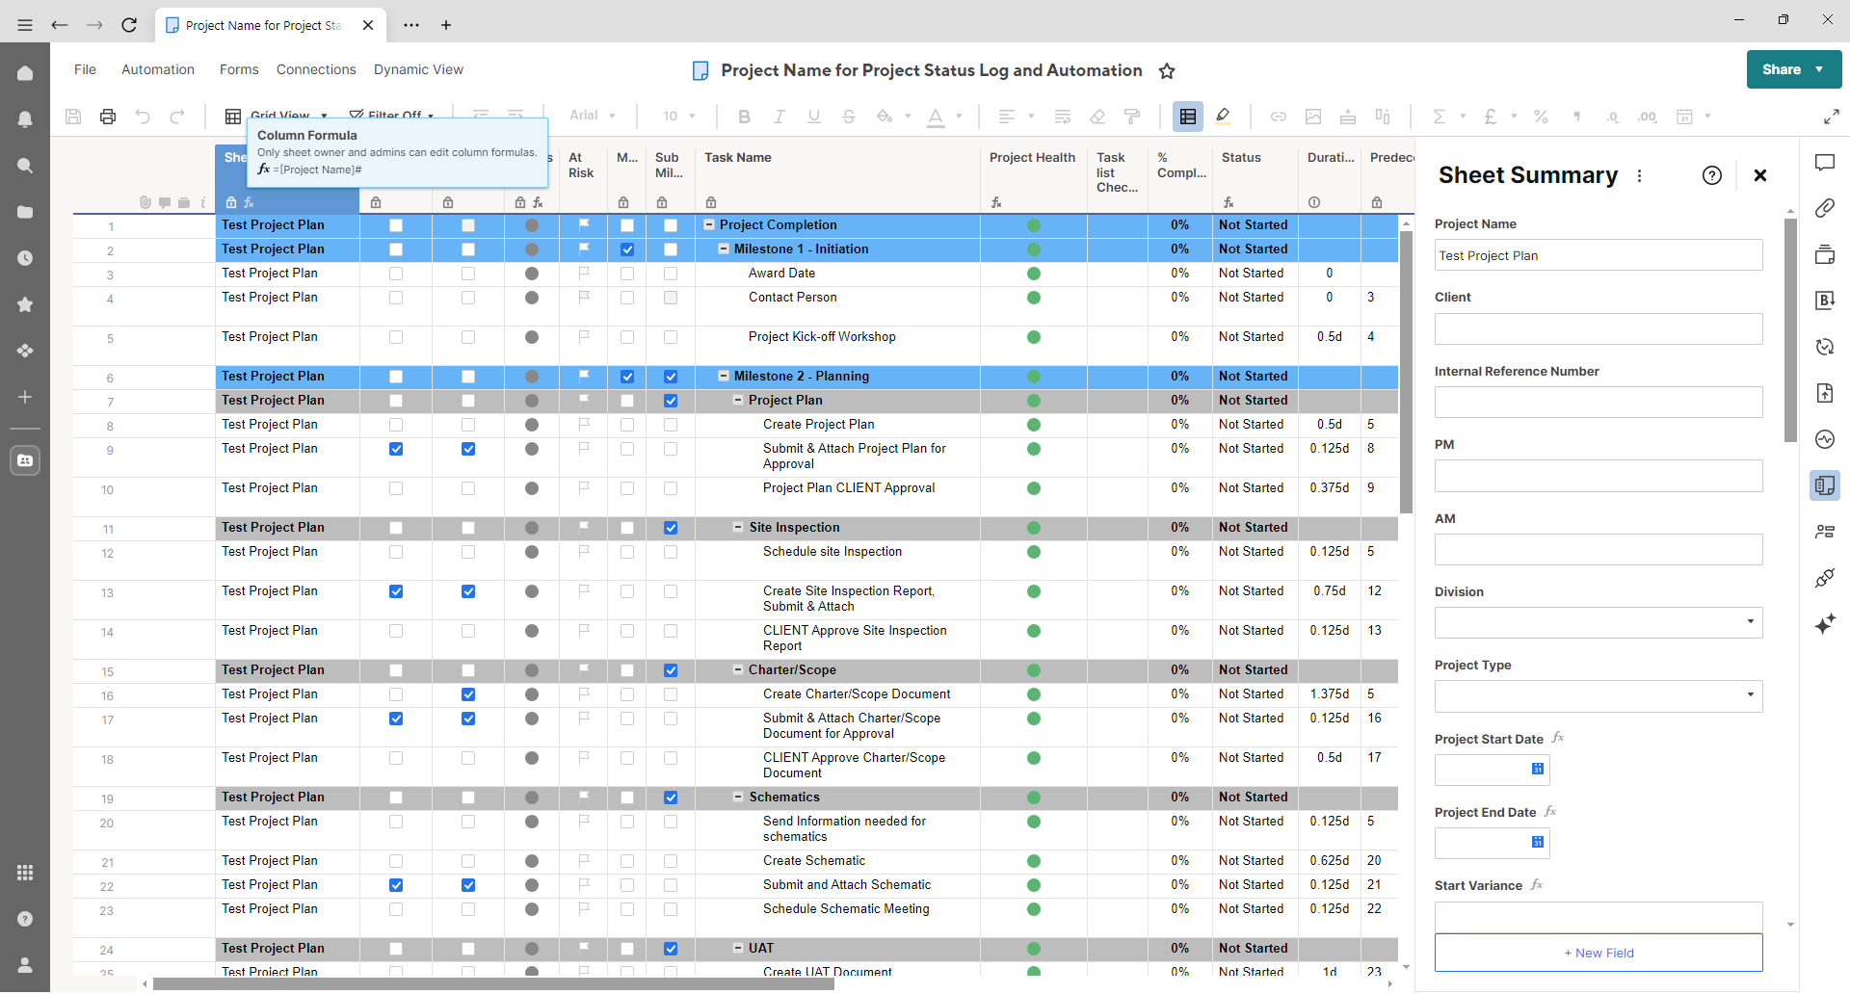The height and width of the screenshot is (994, 1850).
Task: Toggle the Grid view table icon
Action: pyautogui.click(x=1188, y=117)
